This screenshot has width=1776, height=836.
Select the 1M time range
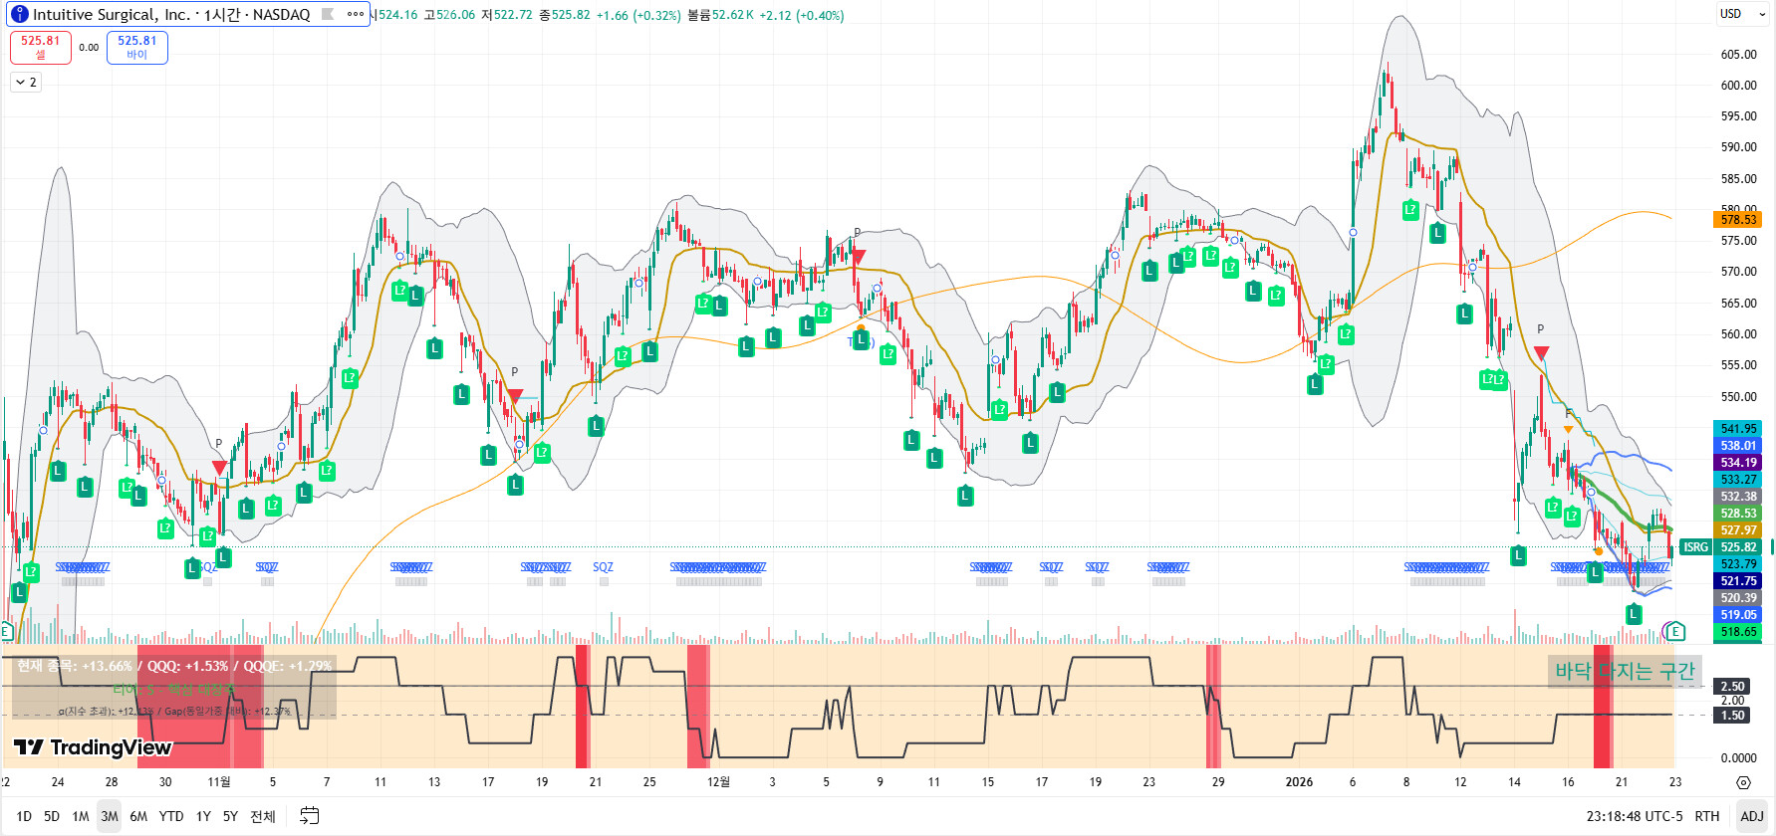pos(81,816)
